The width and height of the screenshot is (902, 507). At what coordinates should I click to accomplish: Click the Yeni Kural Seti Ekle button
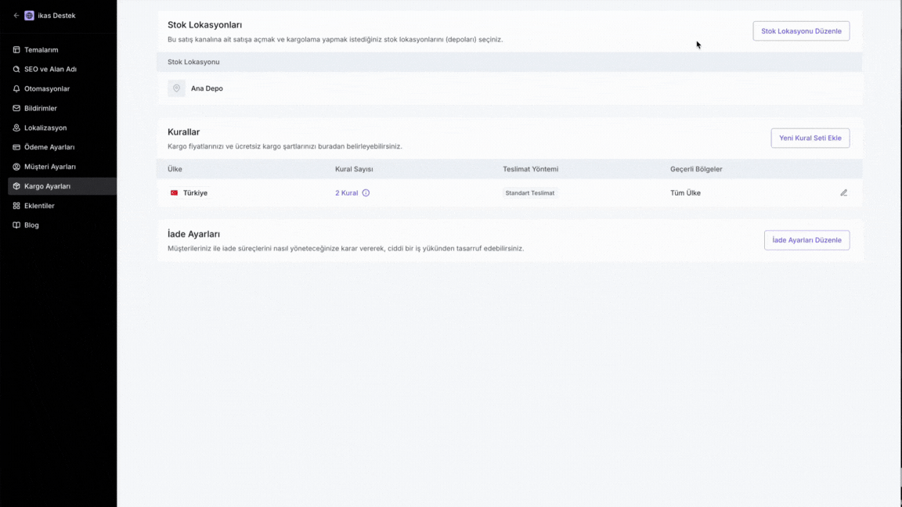point(810,138)
